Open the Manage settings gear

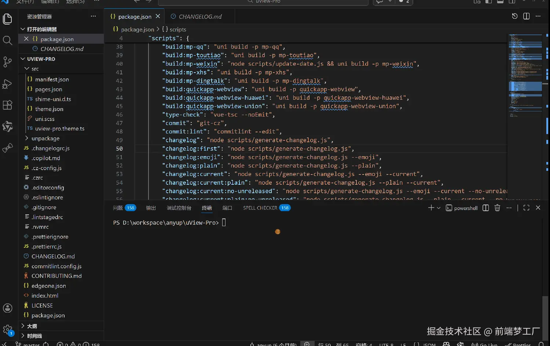pos(7,329)
